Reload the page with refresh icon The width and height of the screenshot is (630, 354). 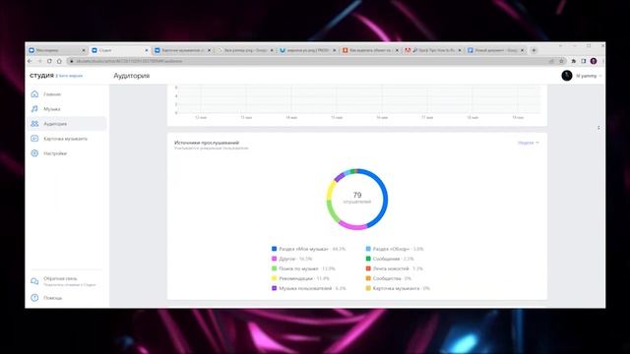click(49, 61)
